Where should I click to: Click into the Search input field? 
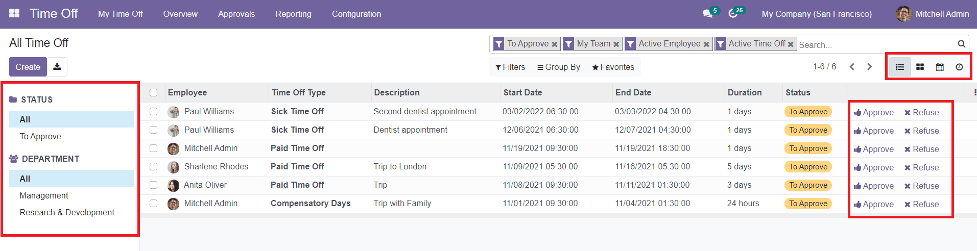pyautogui.click(x=876, y=45)
